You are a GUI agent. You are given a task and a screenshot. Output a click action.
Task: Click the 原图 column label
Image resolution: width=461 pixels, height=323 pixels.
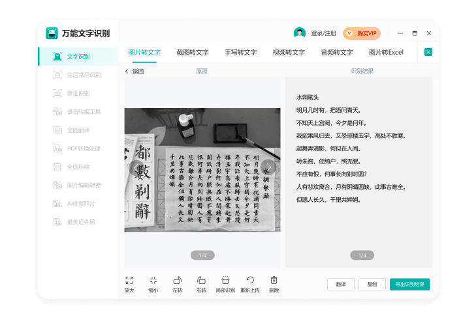point(202,71)
